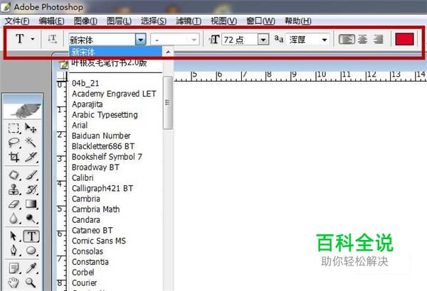This screenshot has width=427, height=291.
Task: Click the 72 点 font size field
Action: 240,40
